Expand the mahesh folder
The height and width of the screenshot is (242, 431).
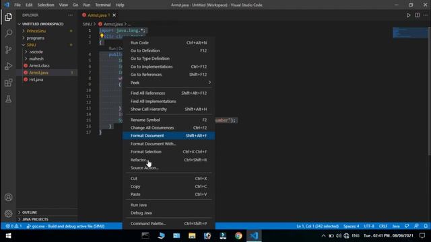coord(26,58)
